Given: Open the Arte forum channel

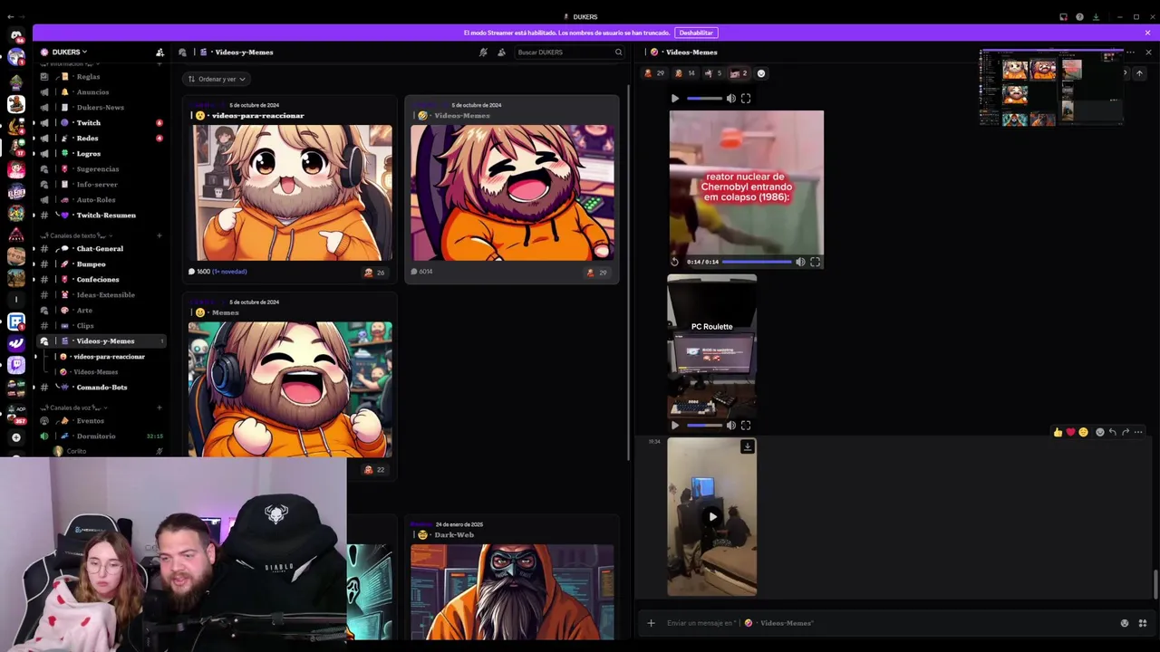Looking at the screenshot, I should tap(84, 311).
